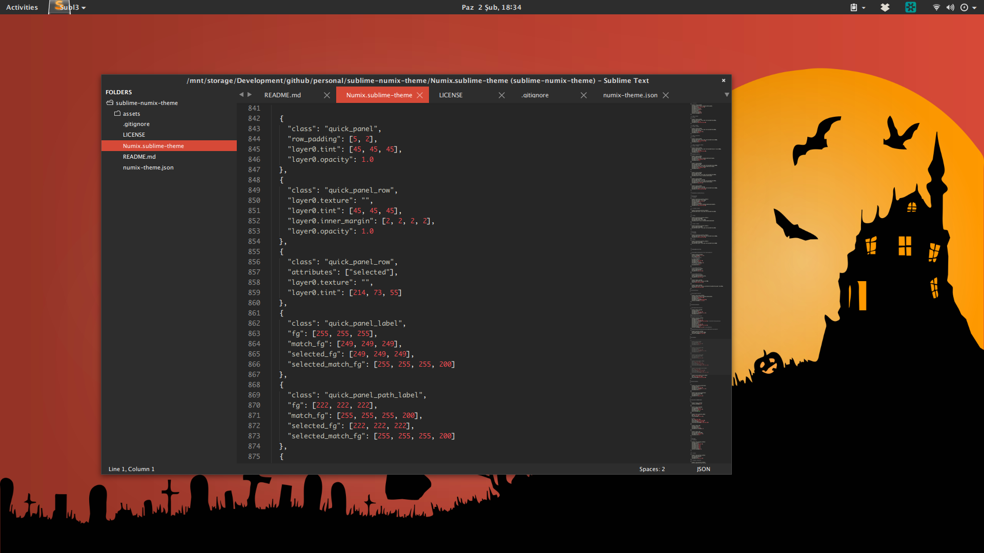984x553 pixels.
Task: Collapse the sublime-numix-theme root folder
Action: click(110, 103)
